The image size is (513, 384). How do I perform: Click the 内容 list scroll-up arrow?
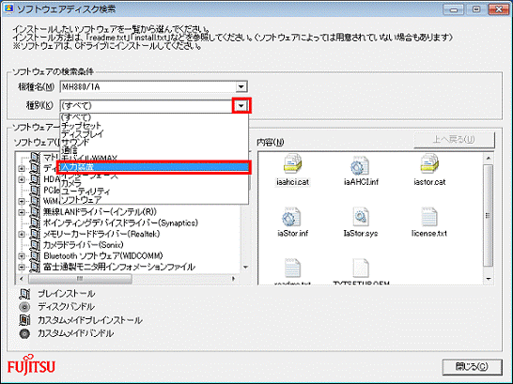(489, 158)
